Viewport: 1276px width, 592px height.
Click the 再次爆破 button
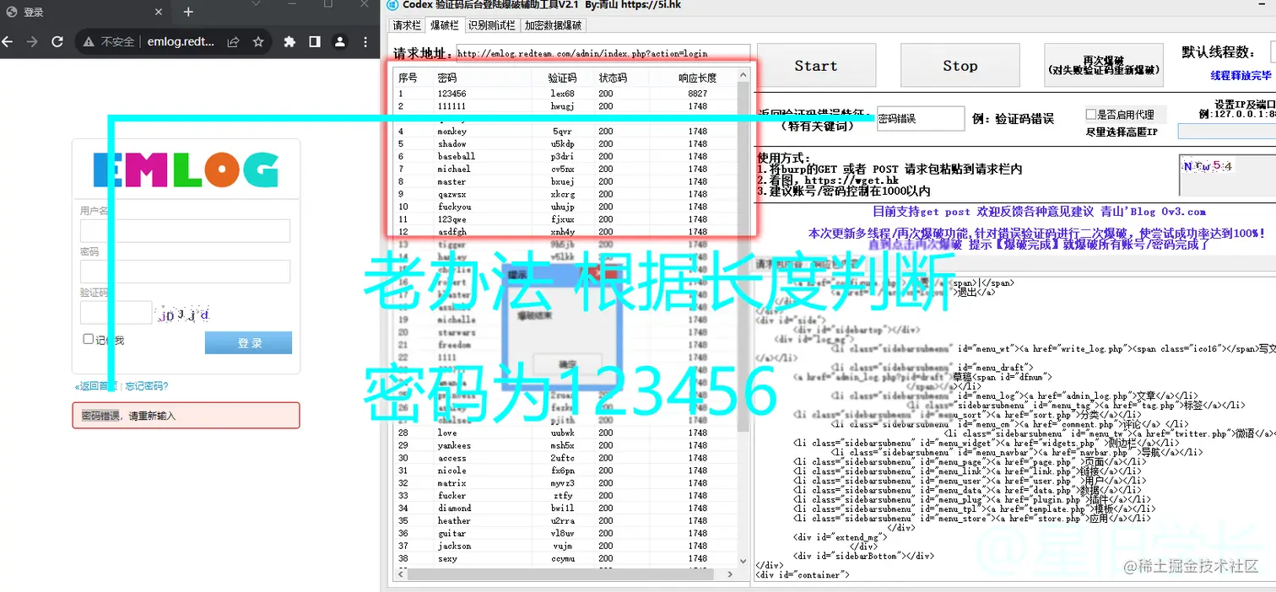point(1104,66)
